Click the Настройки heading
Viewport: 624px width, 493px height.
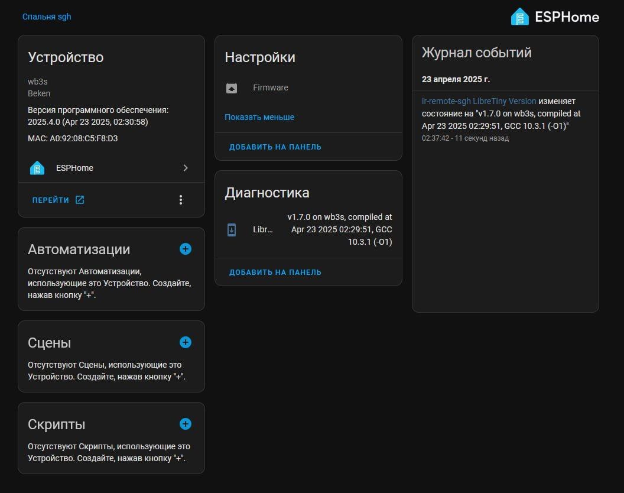(x=260, y=57)
